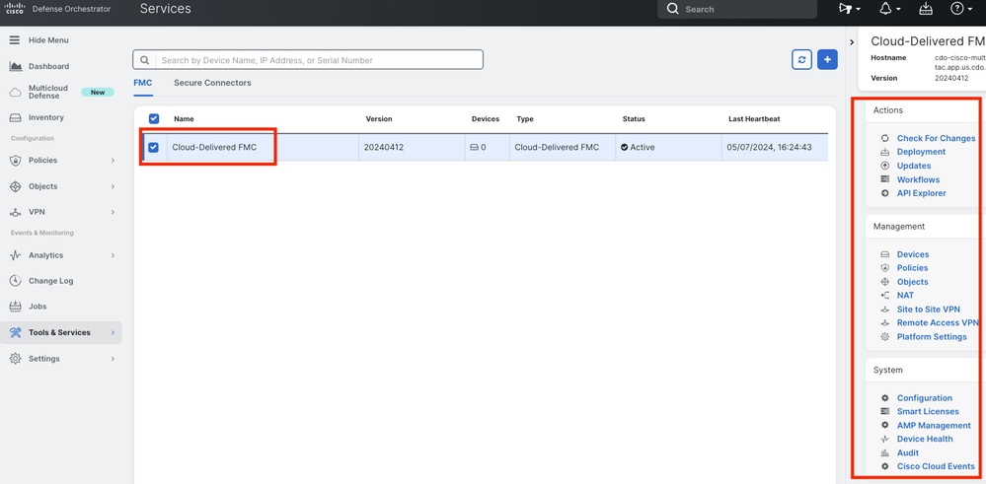Expand the Settings submenu chevron
Screen dimensions: 986x484
click(x=114, y=359)
